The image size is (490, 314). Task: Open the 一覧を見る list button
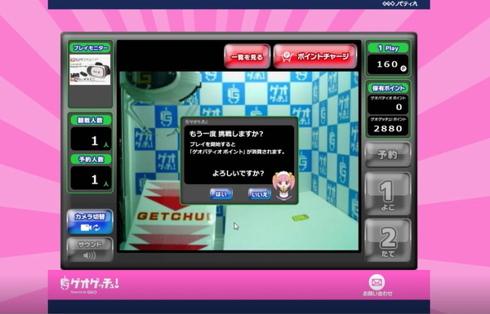pos(247,56)
